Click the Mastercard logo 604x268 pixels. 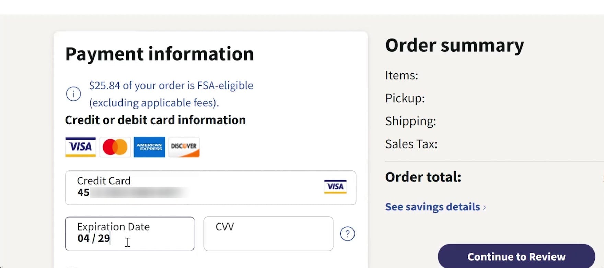click(x=115, y=147)
